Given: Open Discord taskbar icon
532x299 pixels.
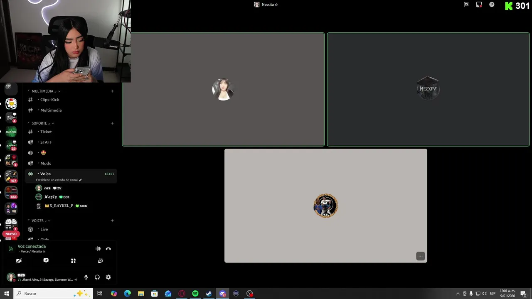Looking at the screenshot, I should coord(222,294).
